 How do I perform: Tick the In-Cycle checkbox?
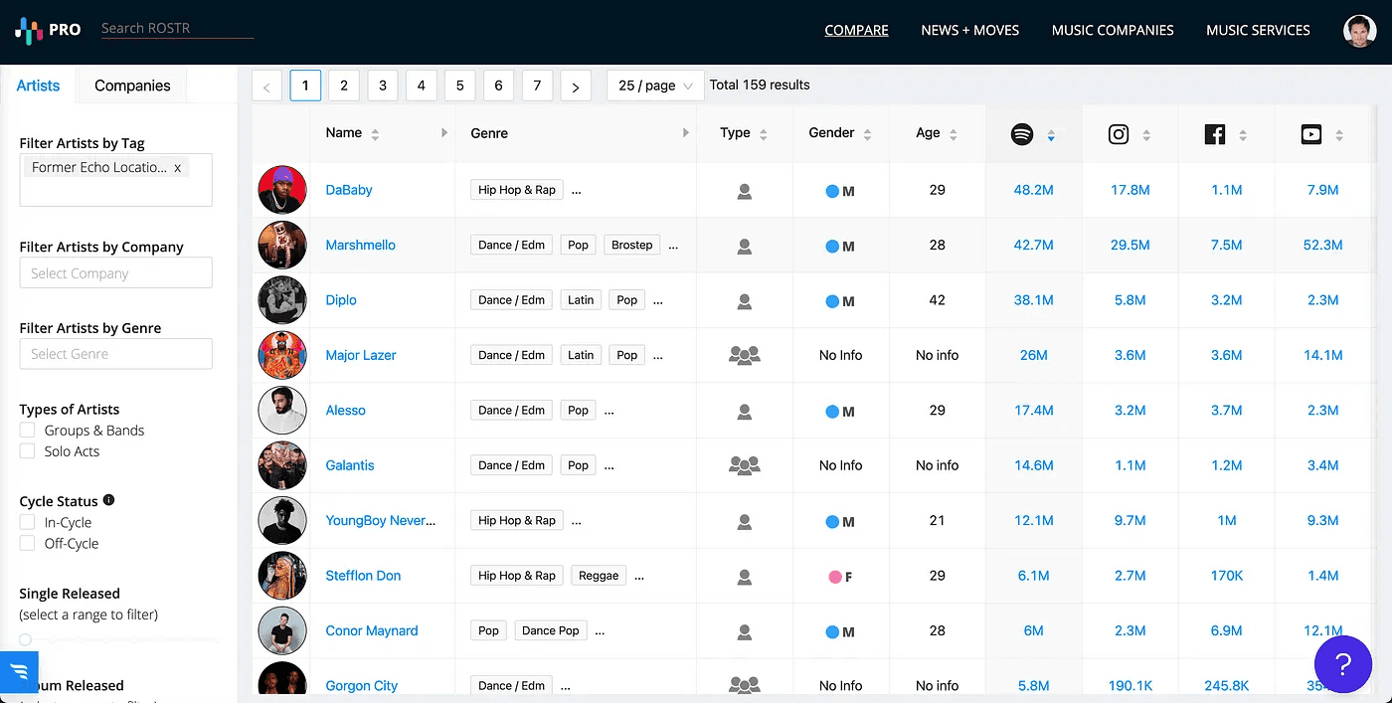click(27, 523)
